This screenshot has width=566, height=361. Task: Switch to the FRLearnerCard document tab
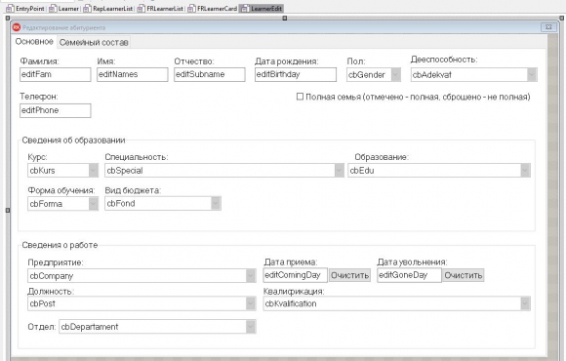coord(213,9)
